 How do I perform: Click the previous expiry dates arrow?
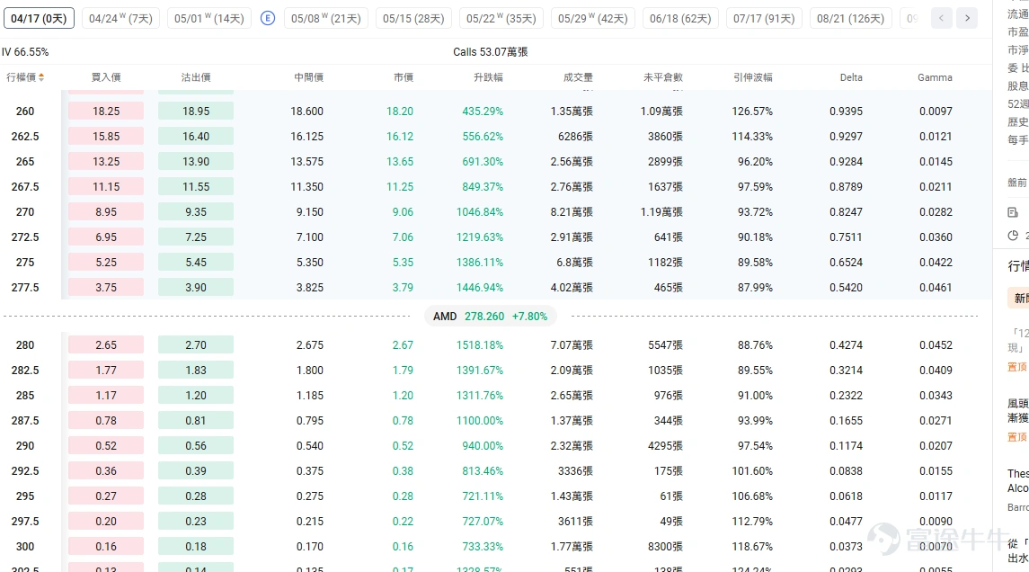coord(941,18)
